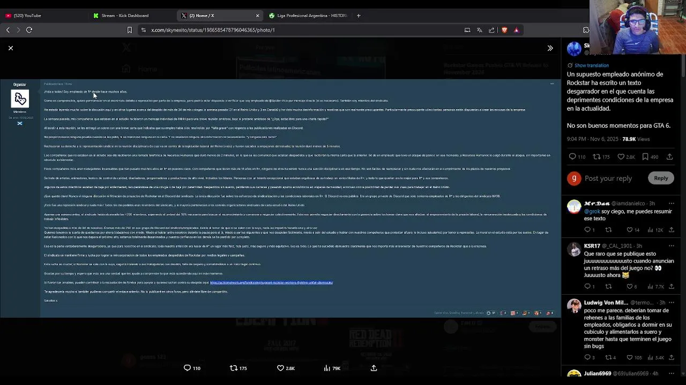Image resolution: width=686 pixels, height=385 pixels.
Task: Reload the current page
Action: pyautogui.click(x=29, y=30)
